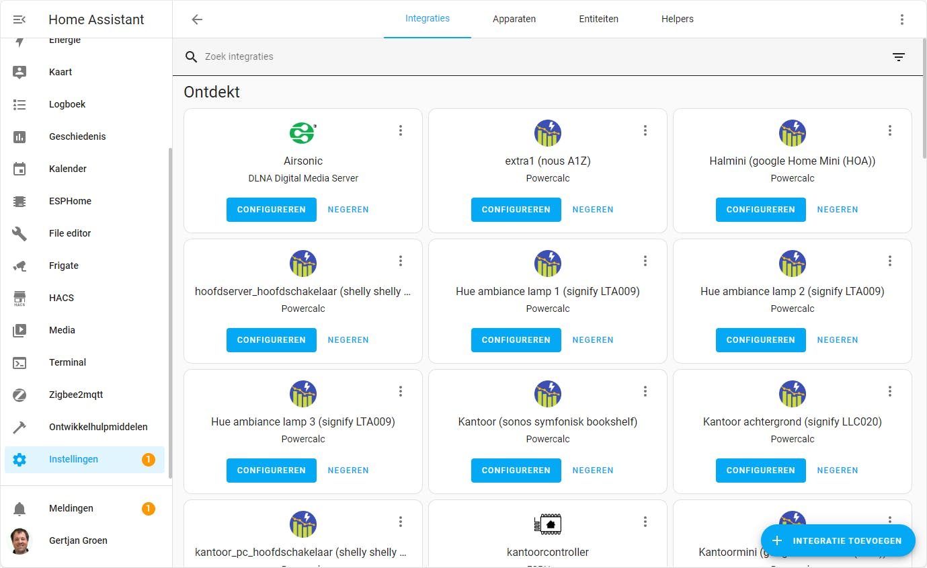Click the Media play icon
Screen dimensions: 927x568
point(19,330)
